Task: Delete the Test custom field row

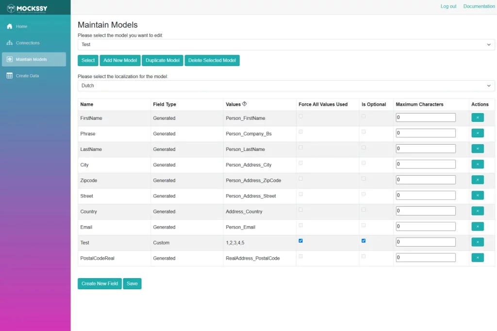Action: (478, 242)
